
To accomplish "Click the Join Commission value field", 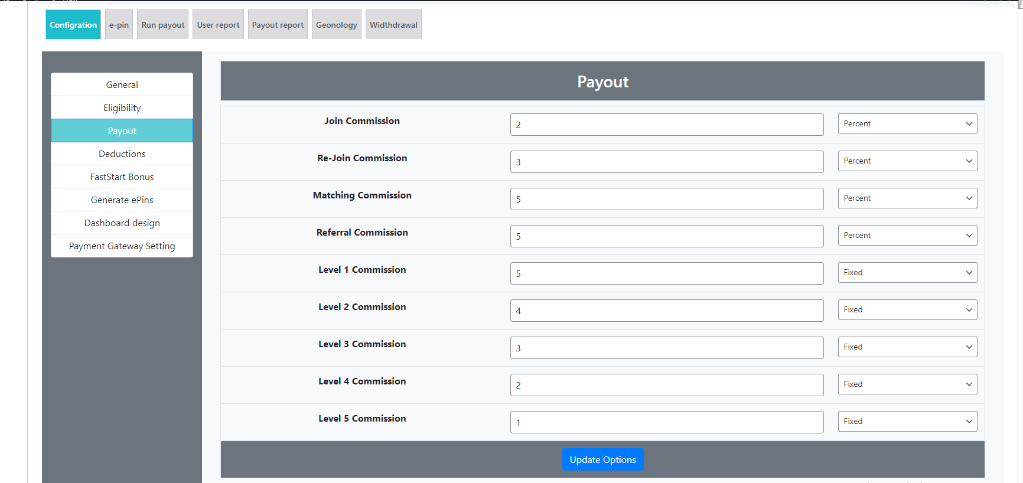I will tap(666, 125).
